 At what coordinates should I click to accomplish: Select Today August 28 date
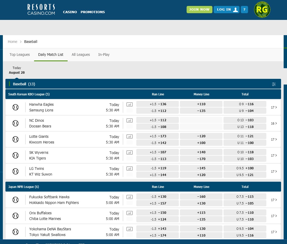tap(17, 70)
